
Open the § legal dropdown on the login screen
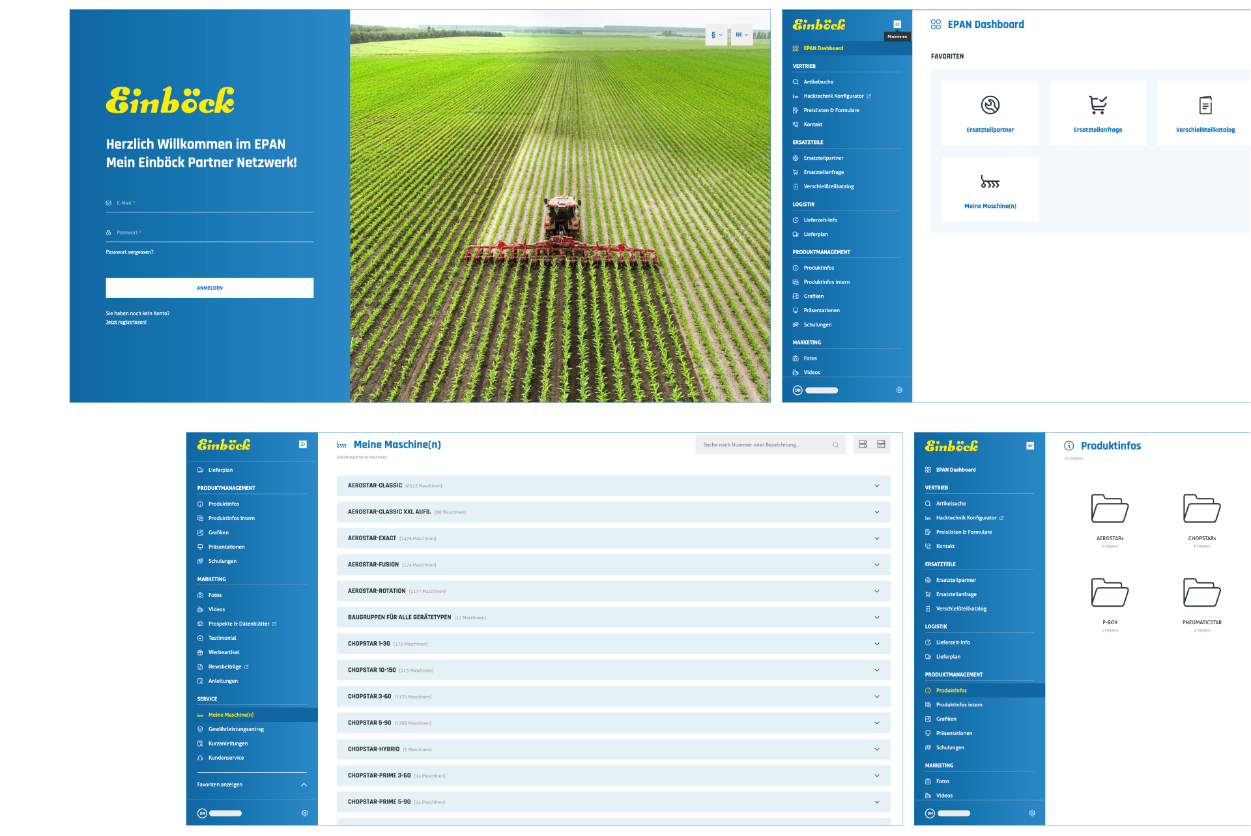click(x=717, y=35)
